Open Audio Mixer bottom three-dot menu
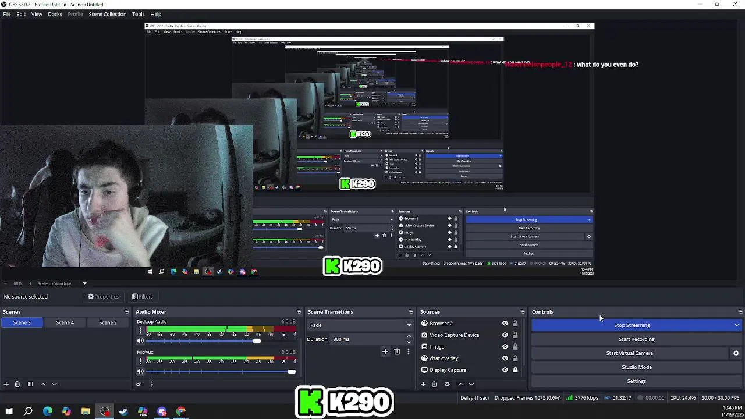The image size is (745, 419). pos(152,384)
